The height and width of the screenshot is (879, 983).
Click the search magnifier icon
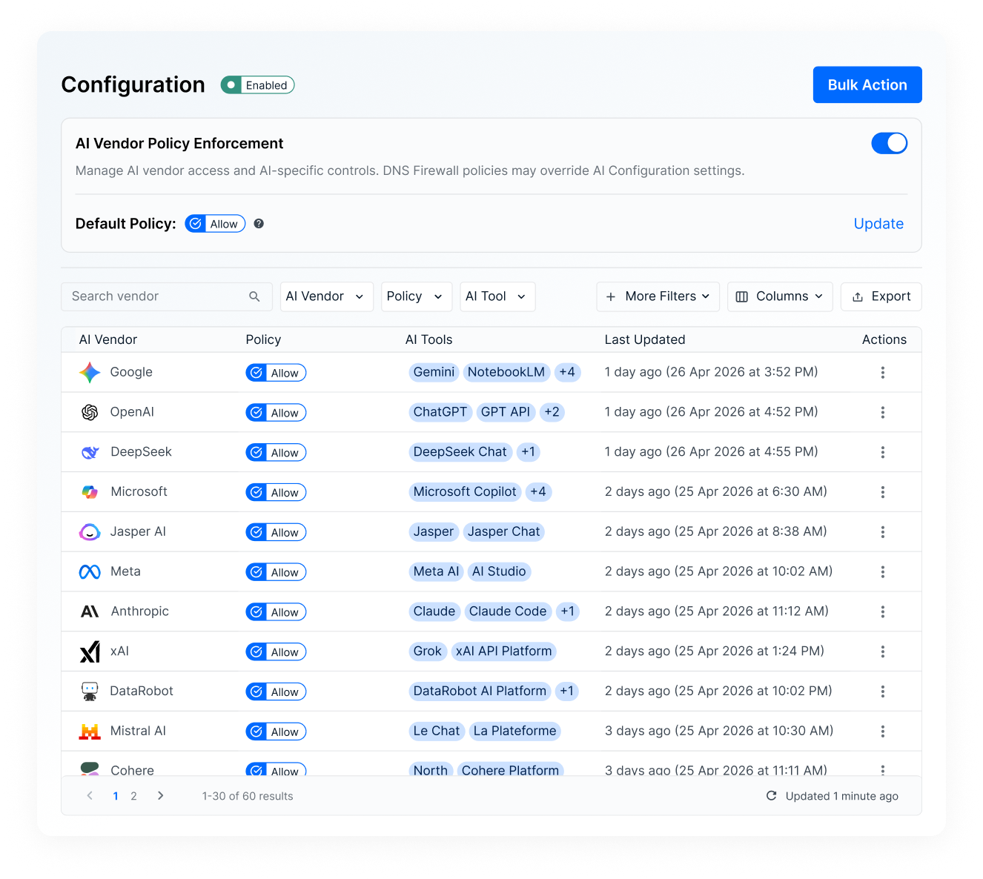(x=254, y=296)
